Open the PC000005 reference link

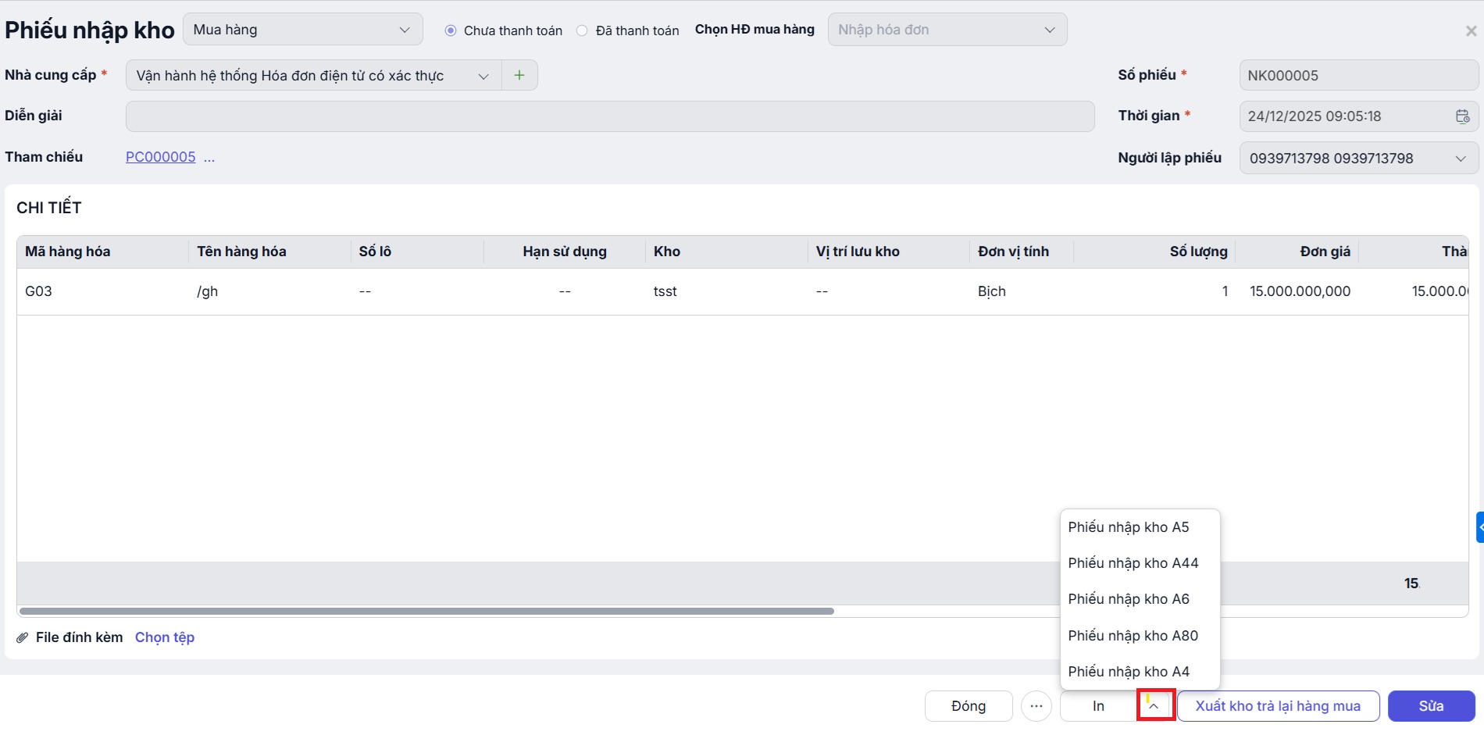pos(161,157)
